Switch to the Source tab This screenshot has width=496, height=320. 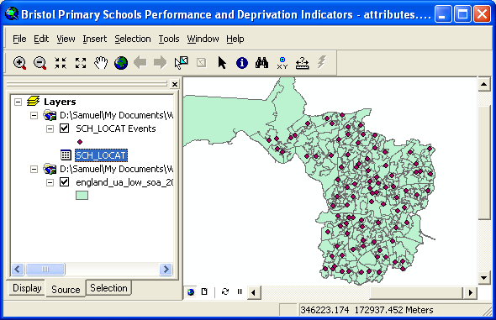(x=66, y=289)
